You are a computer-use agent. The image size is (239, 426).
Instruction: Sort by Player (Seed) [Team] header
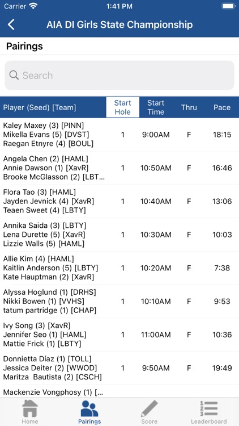[40, 107]
